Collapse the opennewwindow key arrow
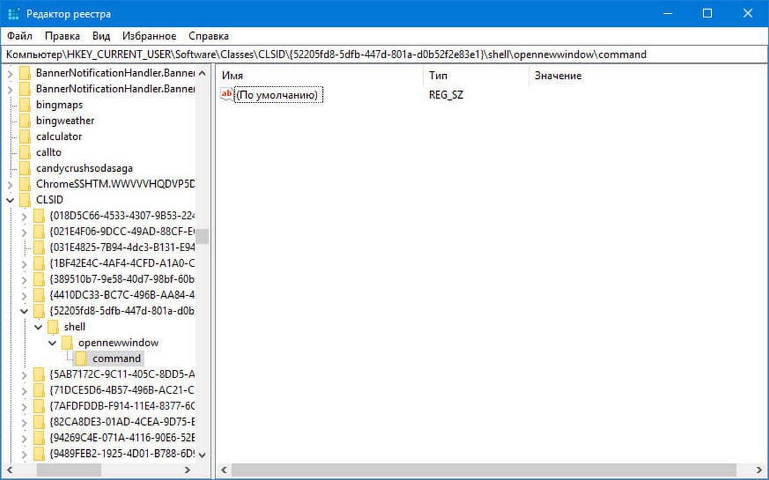Screen dimensions: 769x480 tap(53, 343)
